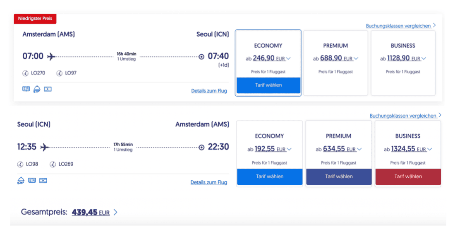
Task: Click the LOT airline logo beside LO270
Action: tap(26, 73)
